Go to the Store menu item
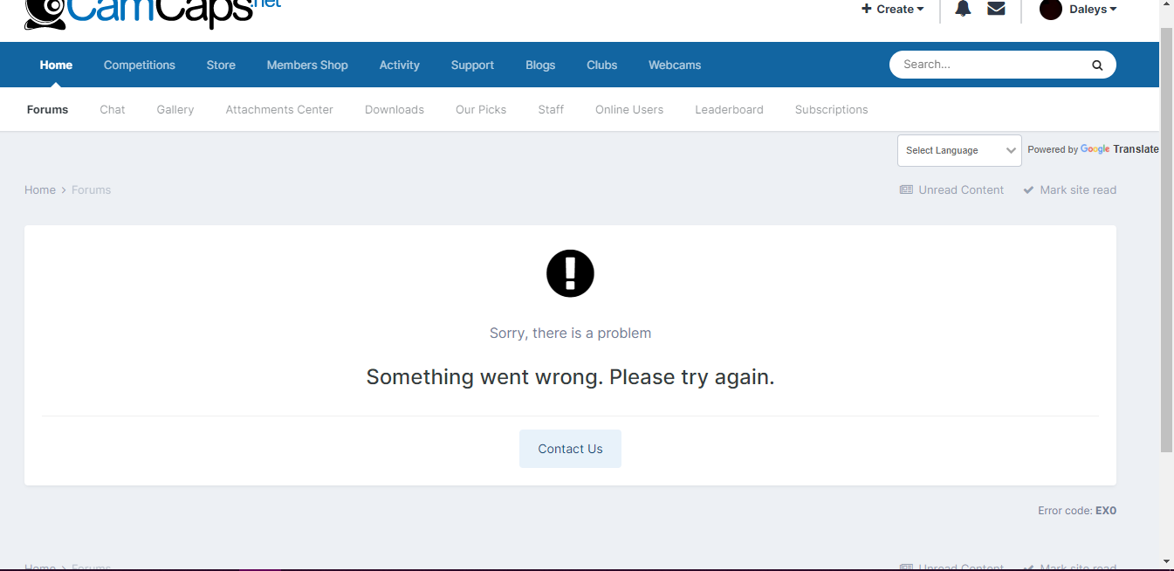Screen dimensions: 1174x571 pos(221,65)
